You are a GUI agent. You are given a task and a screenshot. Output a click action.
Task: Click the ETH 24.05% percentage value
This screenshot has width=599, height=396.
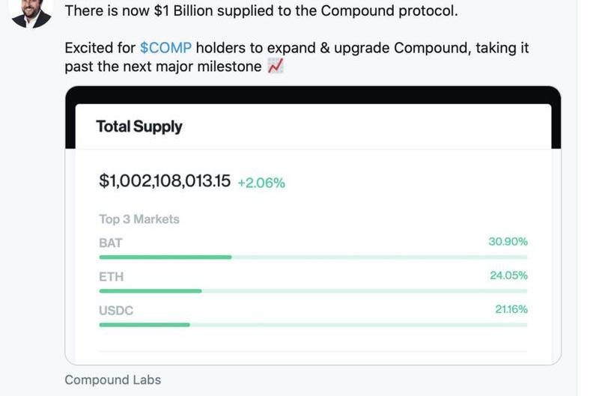coord(508,275)
